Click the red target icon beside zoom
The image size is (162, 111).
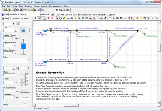tap(52, 18)
